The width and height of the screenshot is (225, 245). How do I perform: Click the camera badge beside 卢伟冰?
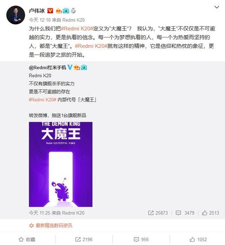[x=66, y=11]
